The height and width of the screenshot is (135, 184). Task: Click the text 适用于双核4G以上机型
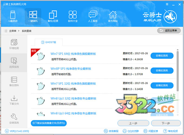64,59
